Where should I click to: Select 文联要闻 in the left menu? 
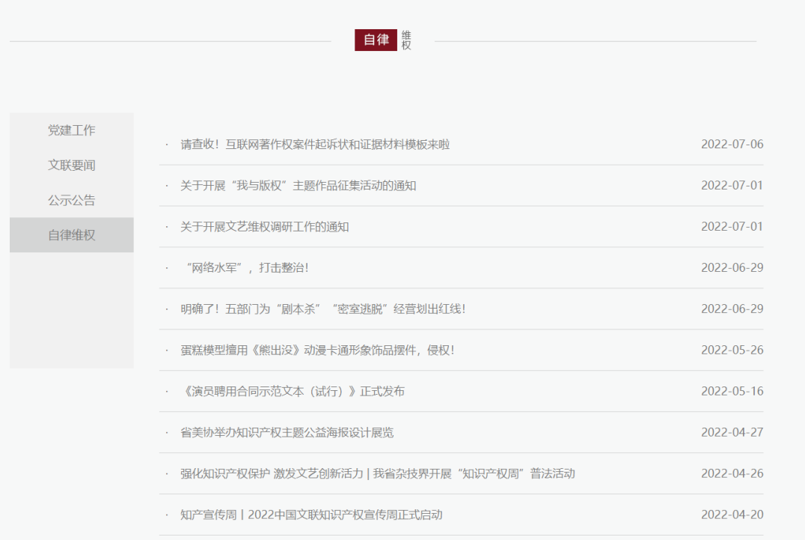[72, 166]
